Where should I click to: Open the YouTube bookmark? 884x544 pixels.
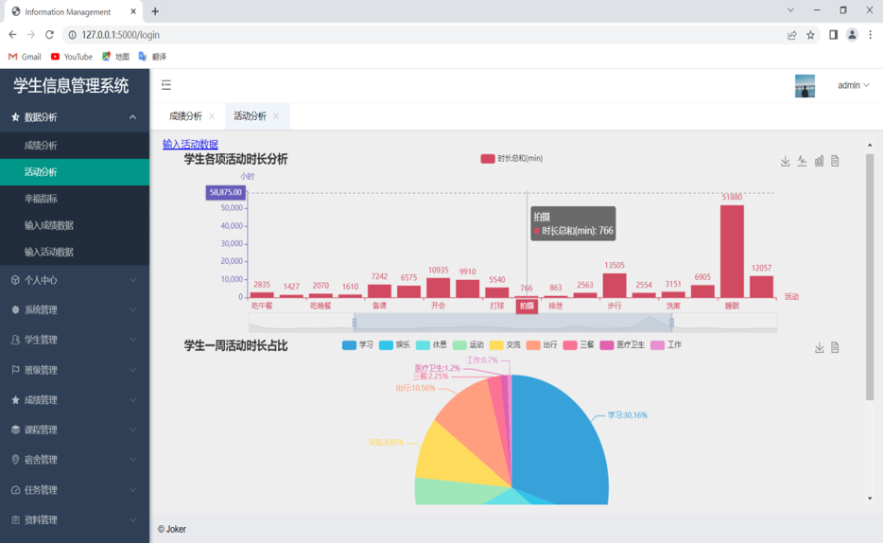click(72, 57)
